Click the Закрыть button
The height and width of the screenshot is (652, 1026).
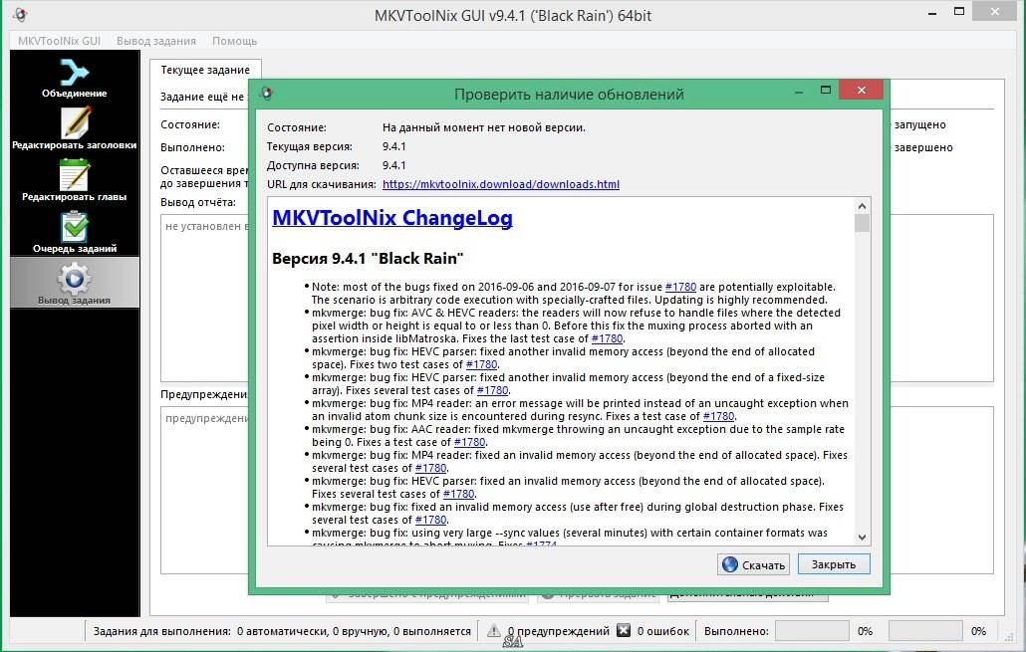coord(834,564)
